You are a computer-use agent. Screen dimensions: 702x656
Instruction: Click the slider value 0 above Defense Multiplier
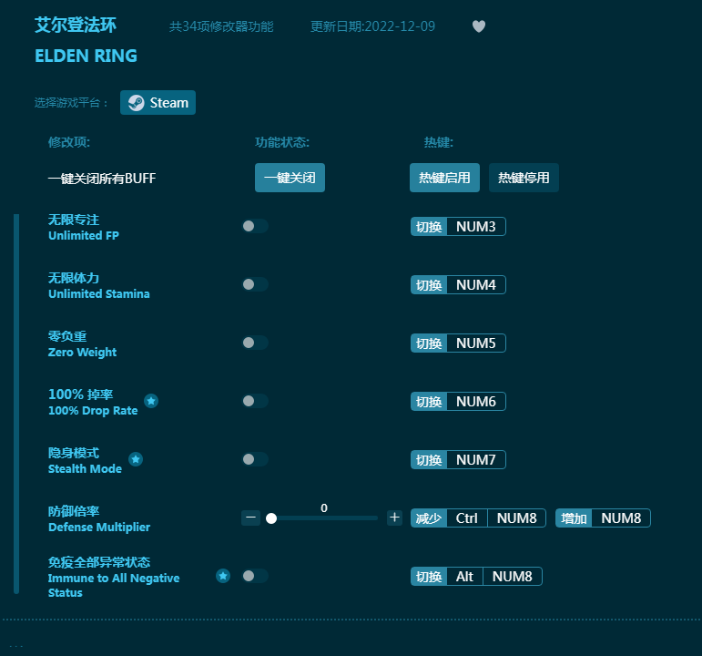pos(324,508)
